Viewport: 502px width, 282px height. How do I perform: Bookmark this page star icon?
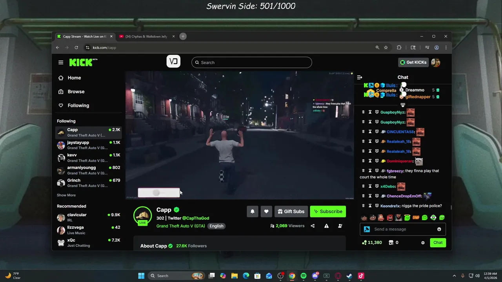386,47
